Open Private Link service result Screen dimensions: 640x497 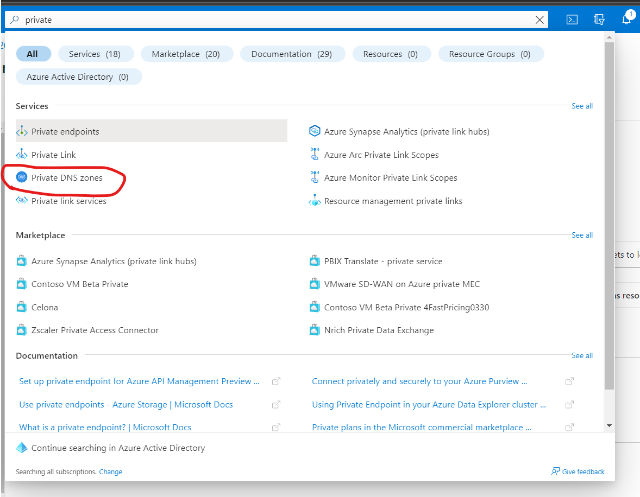[x=53, y=155]
